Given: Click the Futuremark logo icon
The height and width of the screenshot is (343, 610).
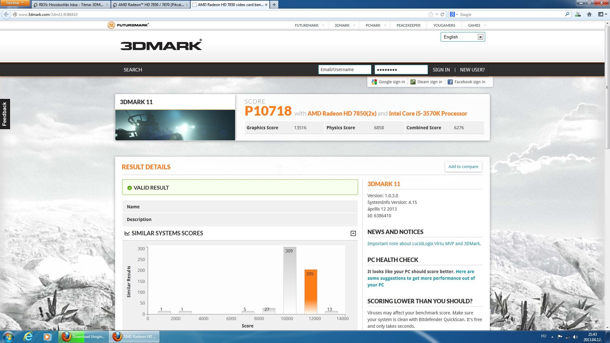Looking at the screenshot, I should 111,25.
